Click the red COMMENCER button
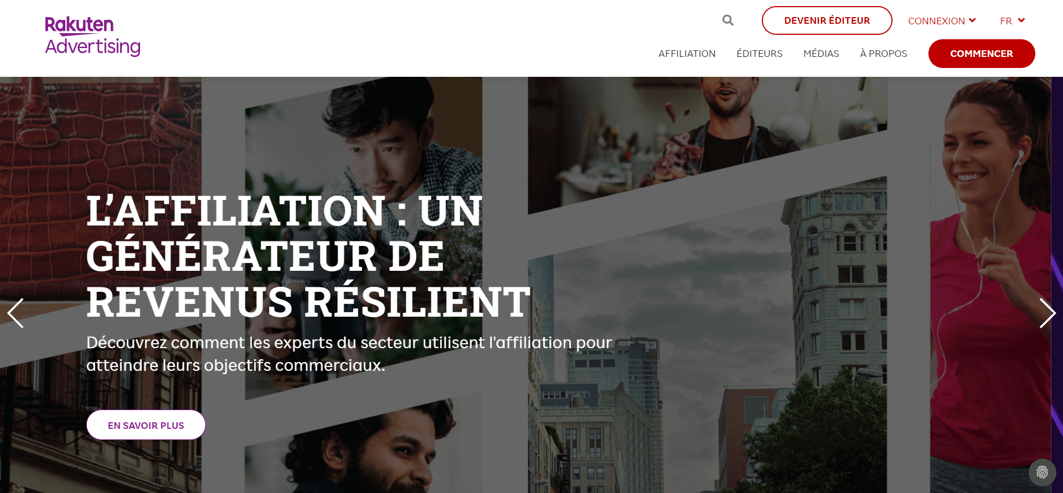The height and width of the screenshot is (493, 1063). click(982, 54)
